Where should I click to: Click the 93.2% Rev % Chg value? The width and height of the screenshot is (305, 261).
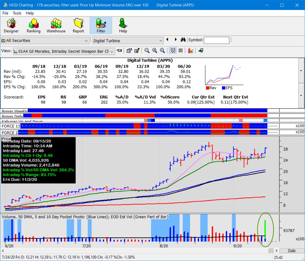coord(185,77)
